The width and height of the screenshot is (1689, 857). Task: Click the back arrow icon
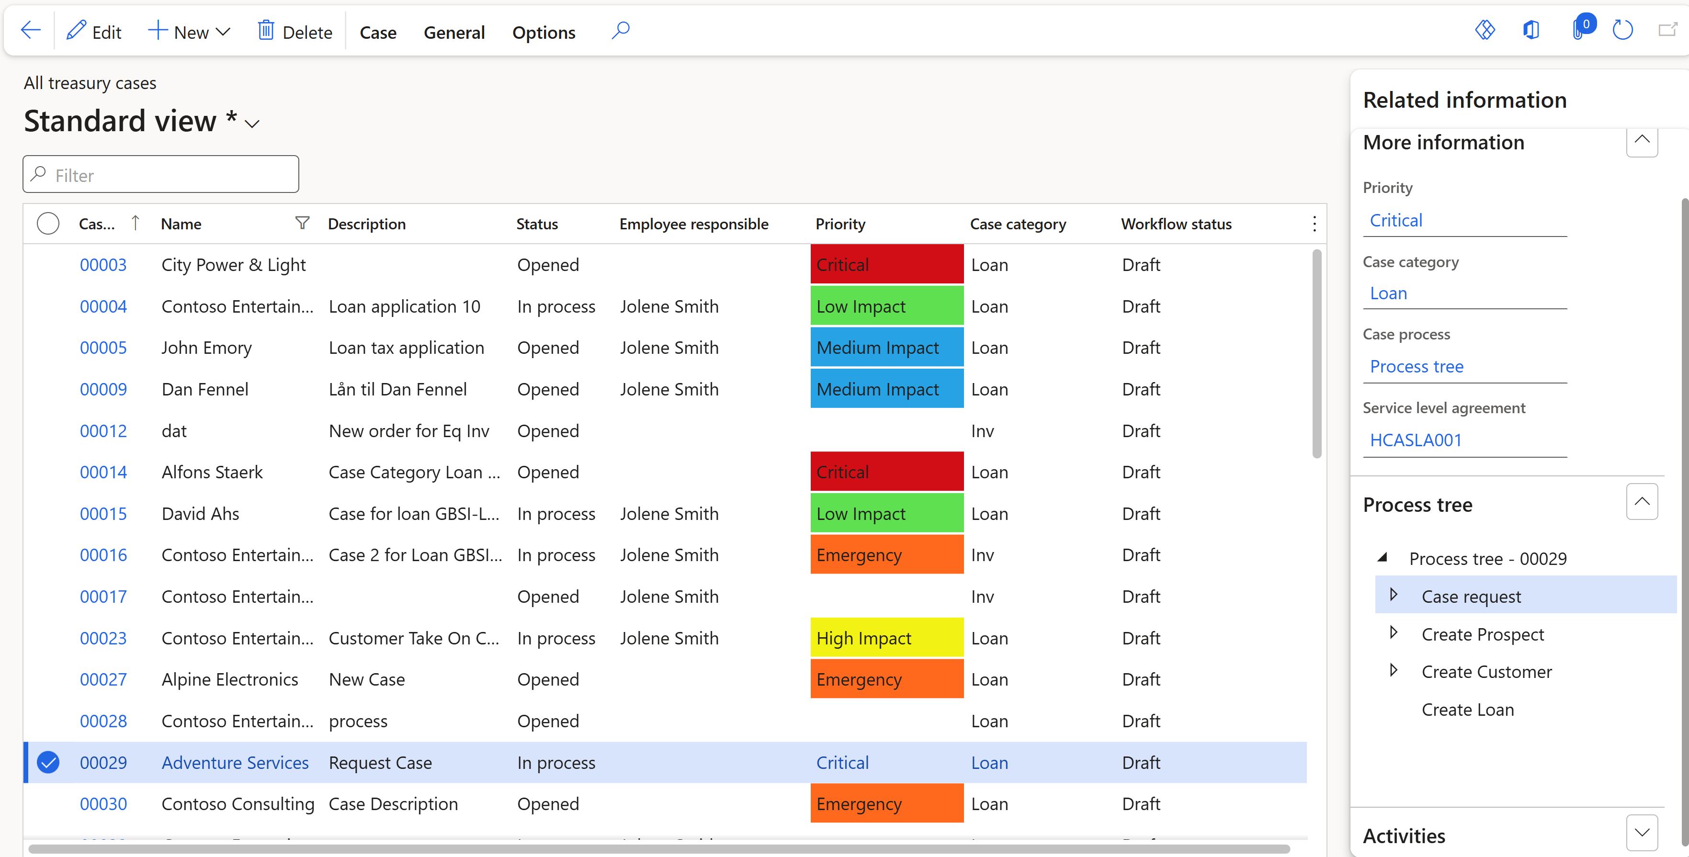31,31
